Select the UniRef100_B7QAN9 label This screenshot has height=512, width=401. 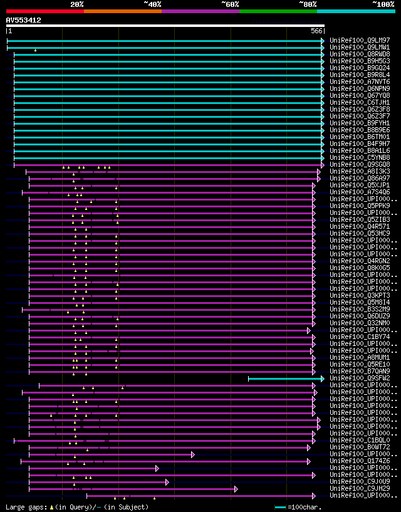click(360, 372)
